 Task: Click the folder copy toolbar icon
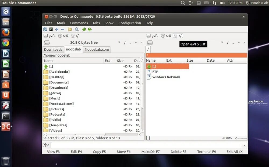pos(69,29)
